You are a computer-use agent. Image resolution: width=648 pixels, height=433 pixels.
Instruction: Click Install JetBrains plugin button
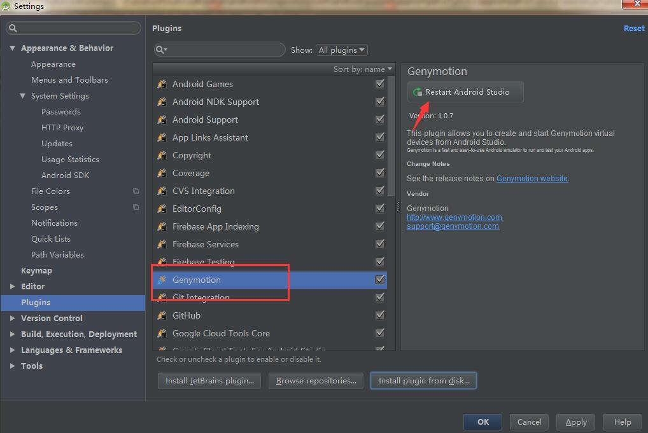pos(209,381)
